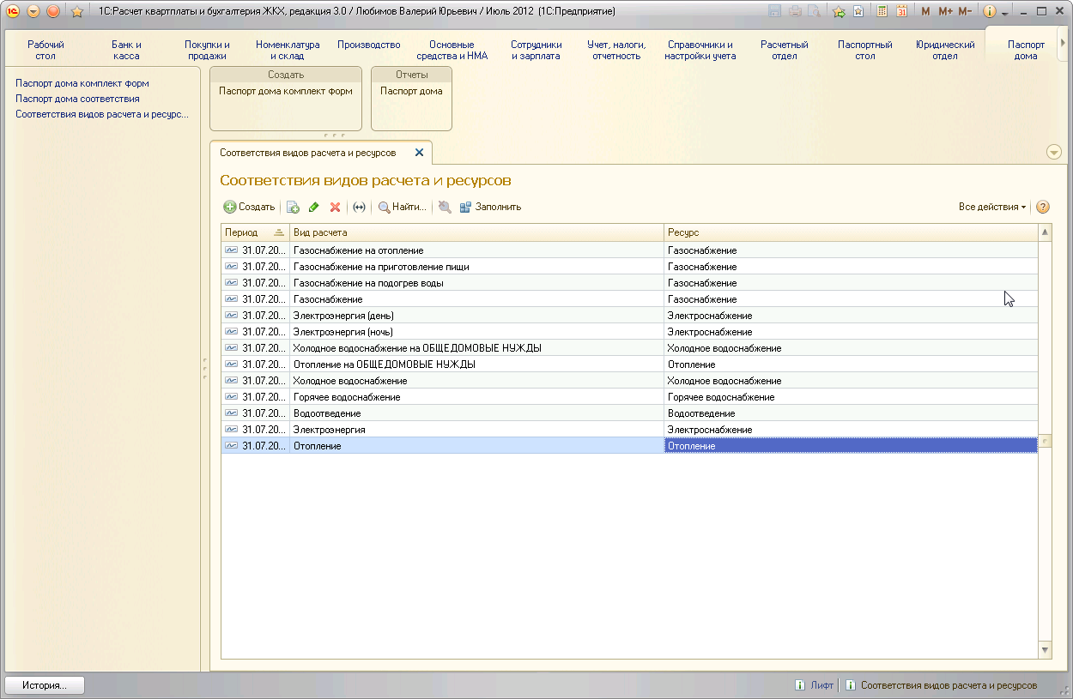1073x699 pixels.
Task: Open the Покупки и продажи section
Action: pos(207,50)
